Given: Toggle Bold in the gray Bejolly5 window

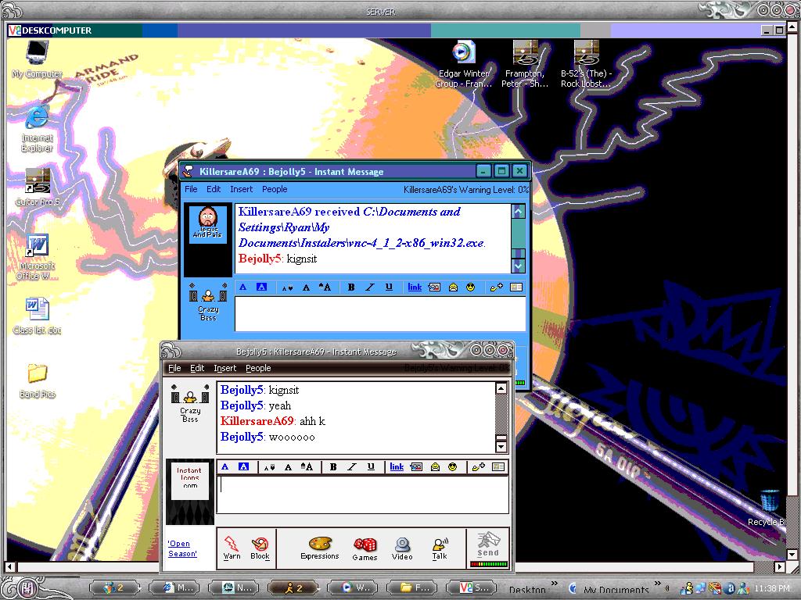Looking at the screenshot, I should click(x=333, y=467).
